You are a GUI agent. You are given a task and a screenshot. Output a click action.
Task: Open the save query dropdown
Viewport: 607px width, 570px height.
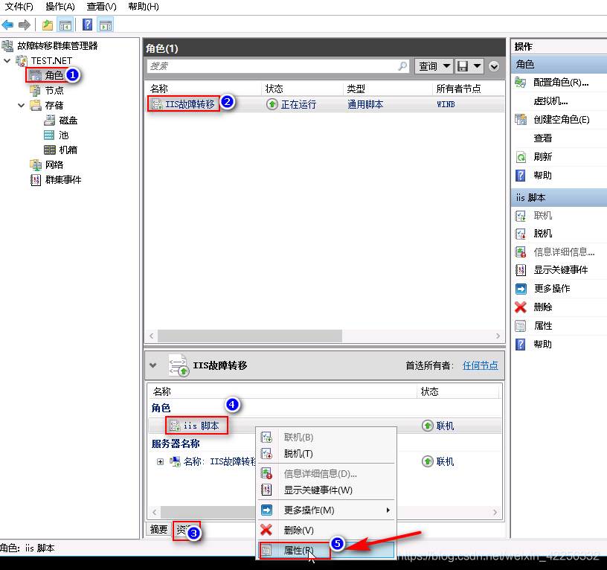tap(469, 66)
